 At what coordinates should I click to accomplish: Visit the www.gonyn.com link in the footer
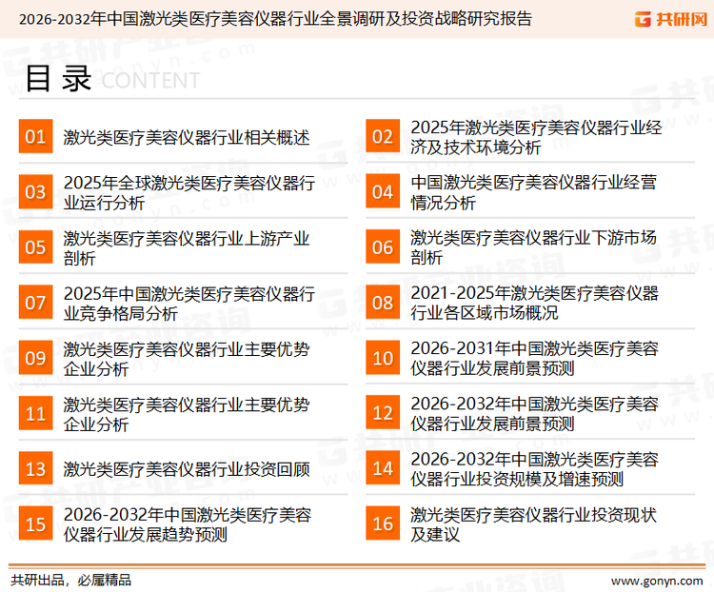point(657,580)
